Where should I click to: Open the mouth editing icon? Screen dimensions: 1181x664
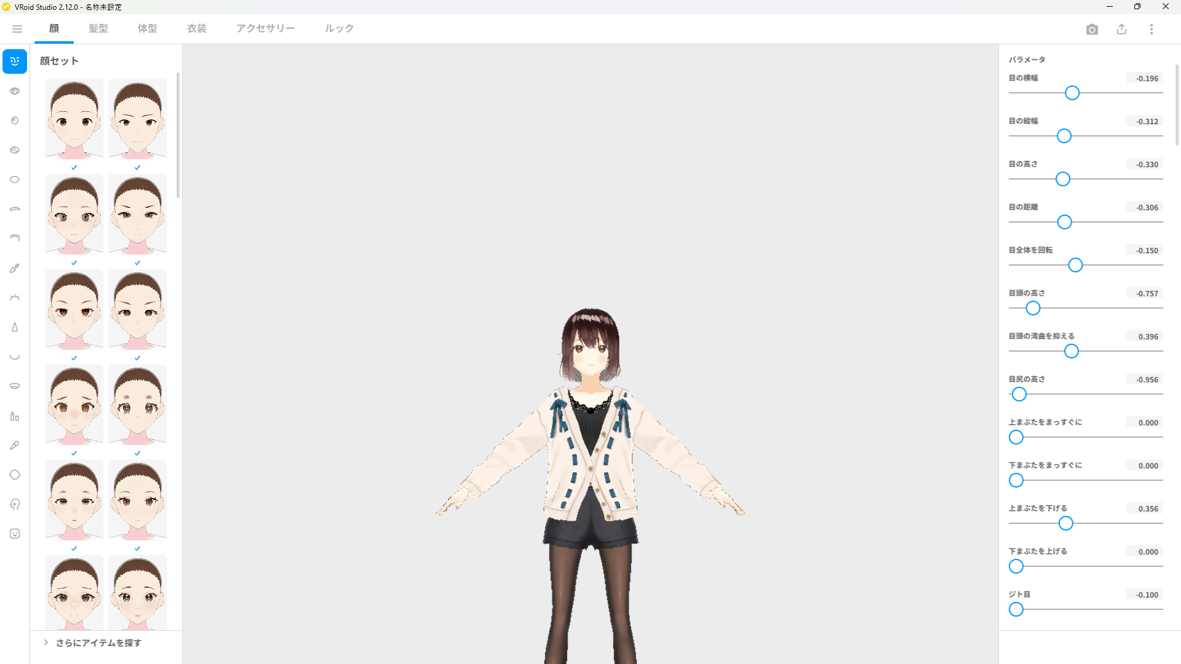14,356
